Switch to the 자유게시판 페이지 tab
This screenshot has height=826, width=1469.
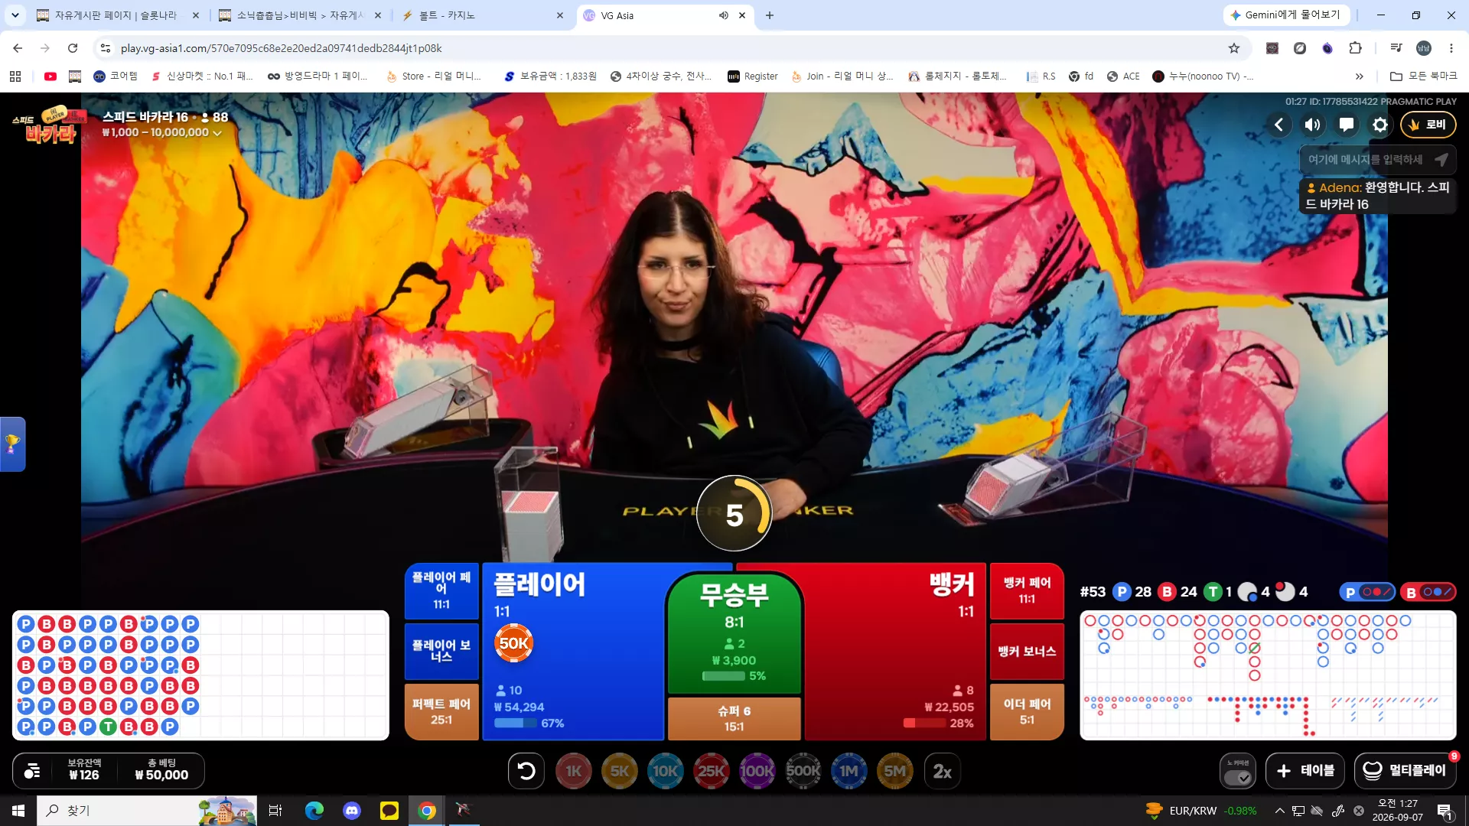[118, 15]
